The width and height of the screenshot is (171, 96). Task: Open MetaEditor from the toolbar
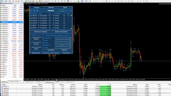(37, 1)
